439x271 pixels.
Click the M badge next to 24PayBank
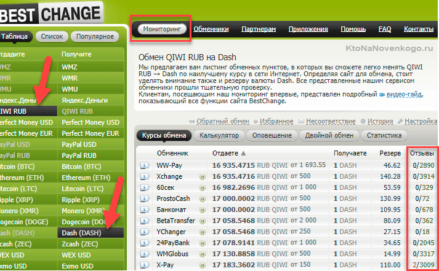(203, 243)
